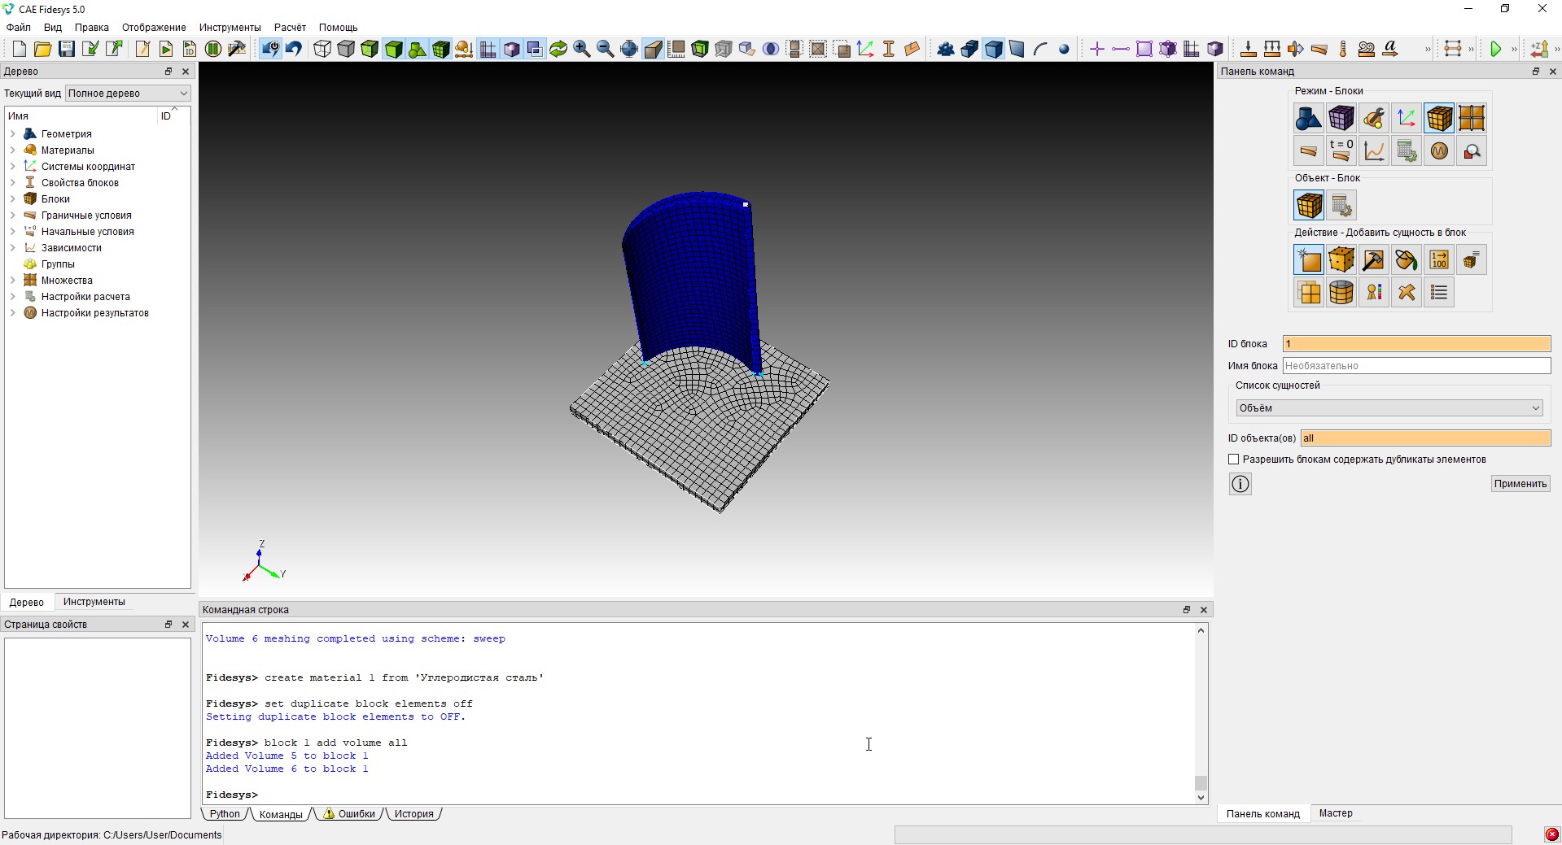
Task: Expand the Граничные условия tree node
Action: (13, 216)
